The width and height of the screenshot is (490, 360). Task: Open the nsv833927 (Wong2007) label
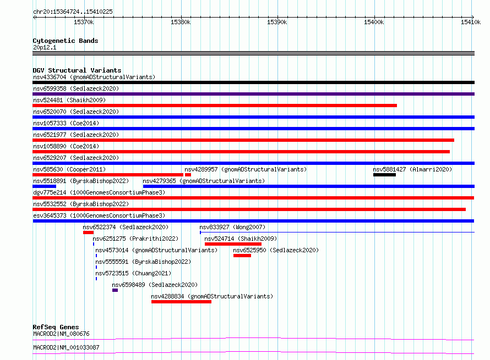point(232,227)
